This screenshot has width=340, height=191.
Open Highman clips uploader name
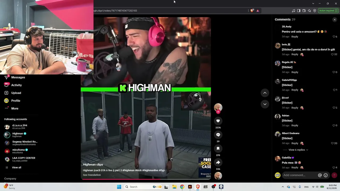coord(93,165)
